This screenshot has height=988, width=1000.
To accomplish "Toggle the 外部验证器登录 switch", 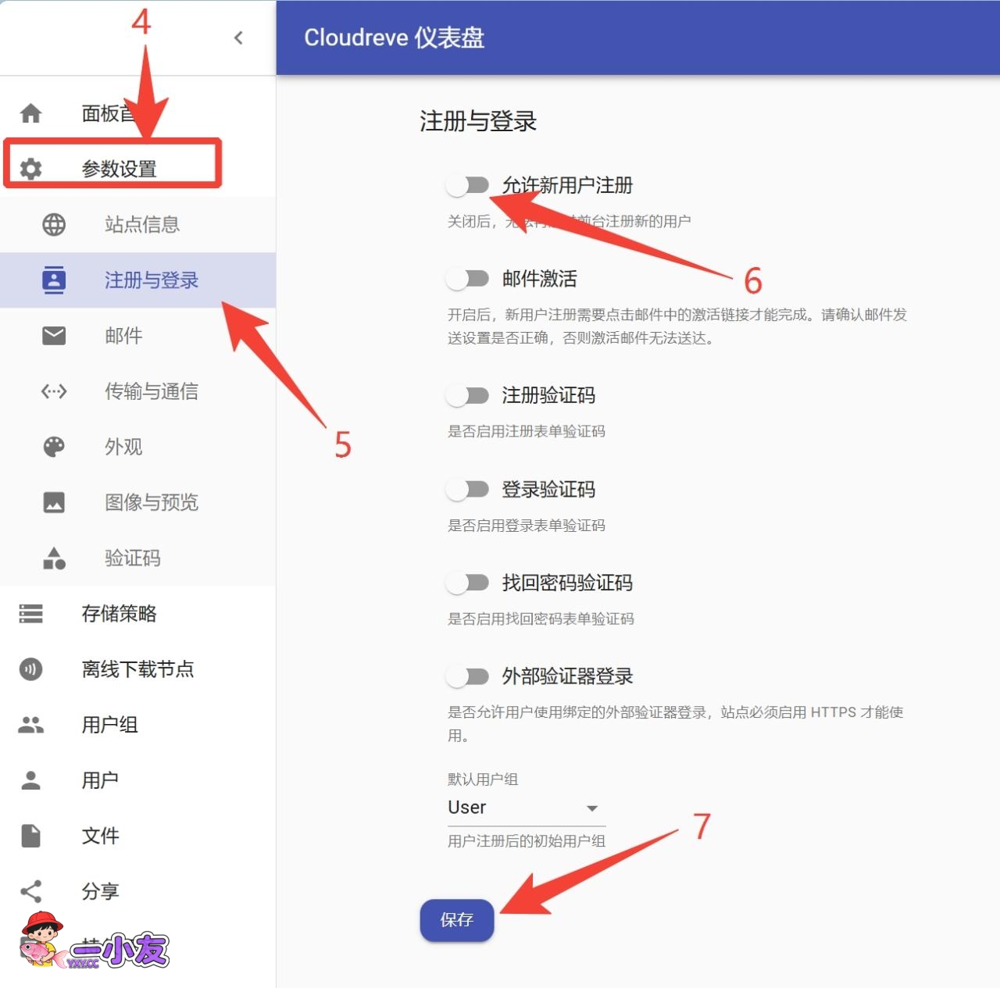I will (467, 676).
